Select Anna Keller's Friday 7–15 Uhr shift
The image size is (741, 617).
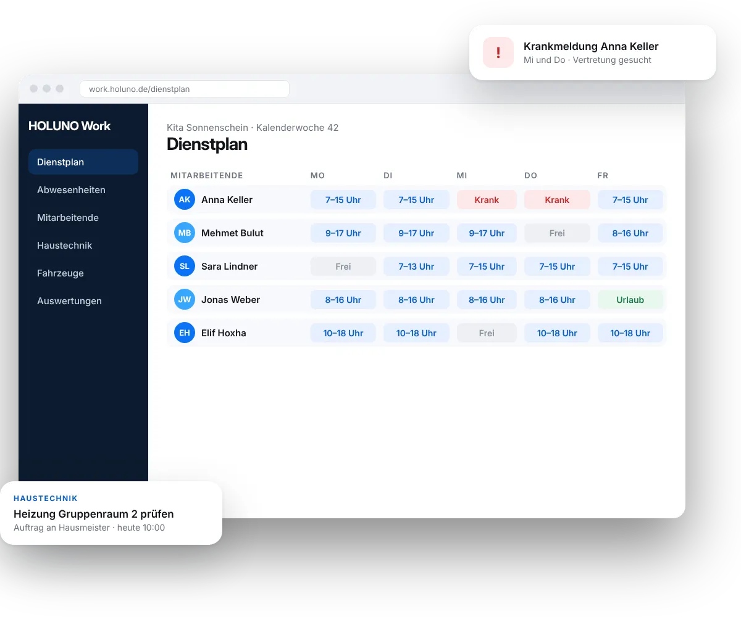click(630, 200)
